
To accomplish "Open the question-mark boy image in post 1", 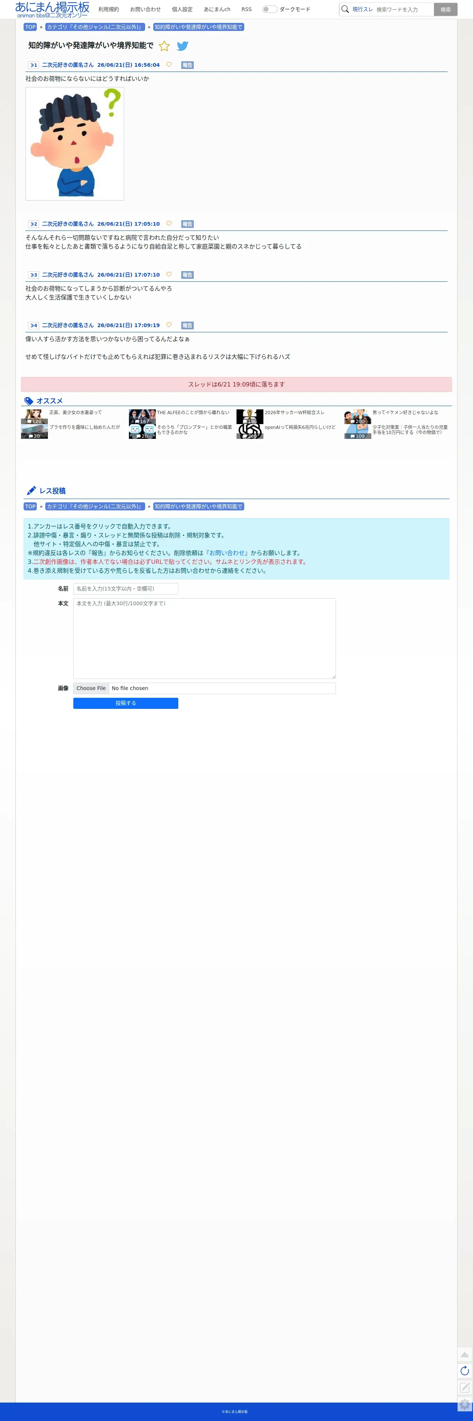I will [x=74, y=144].
